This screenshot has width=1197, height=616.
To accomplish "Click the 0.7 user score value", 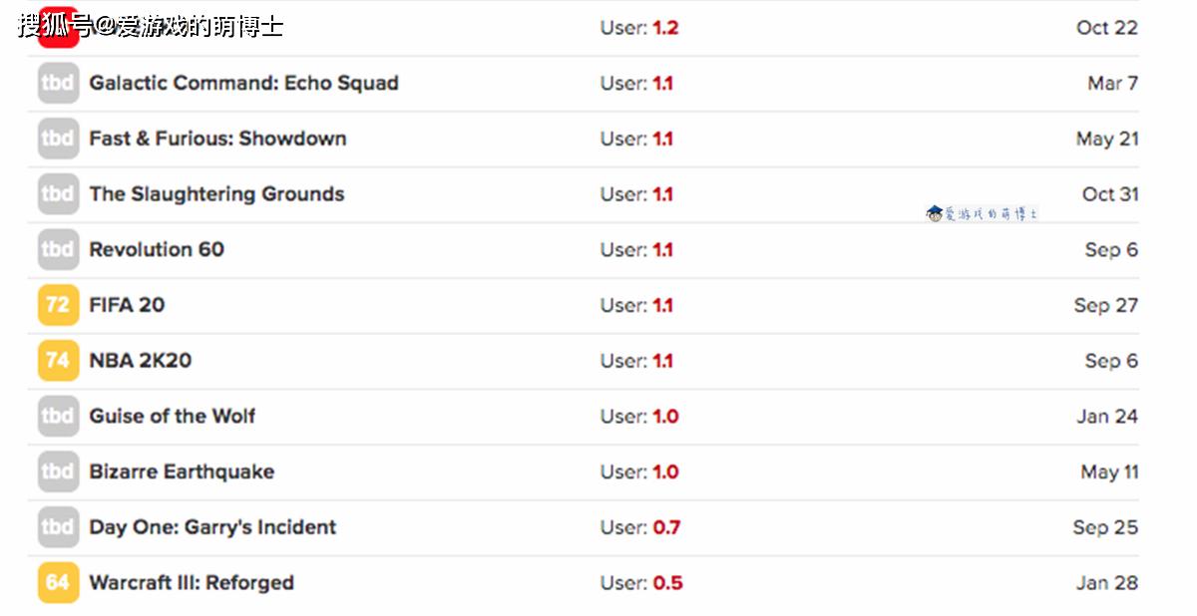I will pos(666,527).
